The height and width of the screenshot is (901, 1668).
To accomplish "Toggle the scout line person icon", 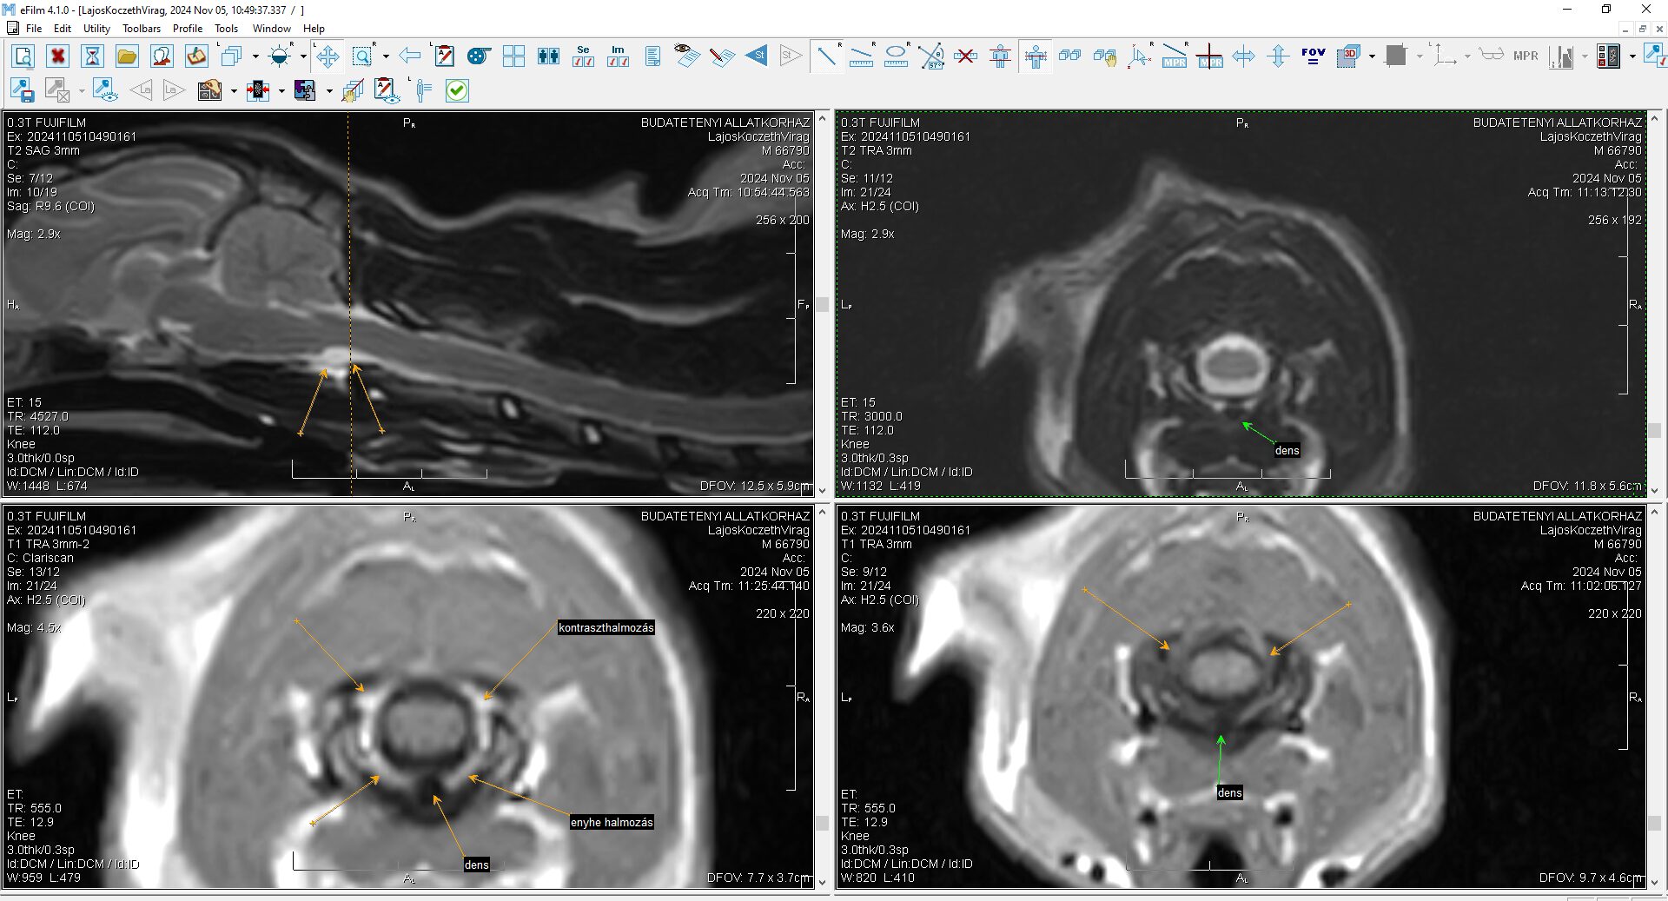I will tap(1000, 56).
